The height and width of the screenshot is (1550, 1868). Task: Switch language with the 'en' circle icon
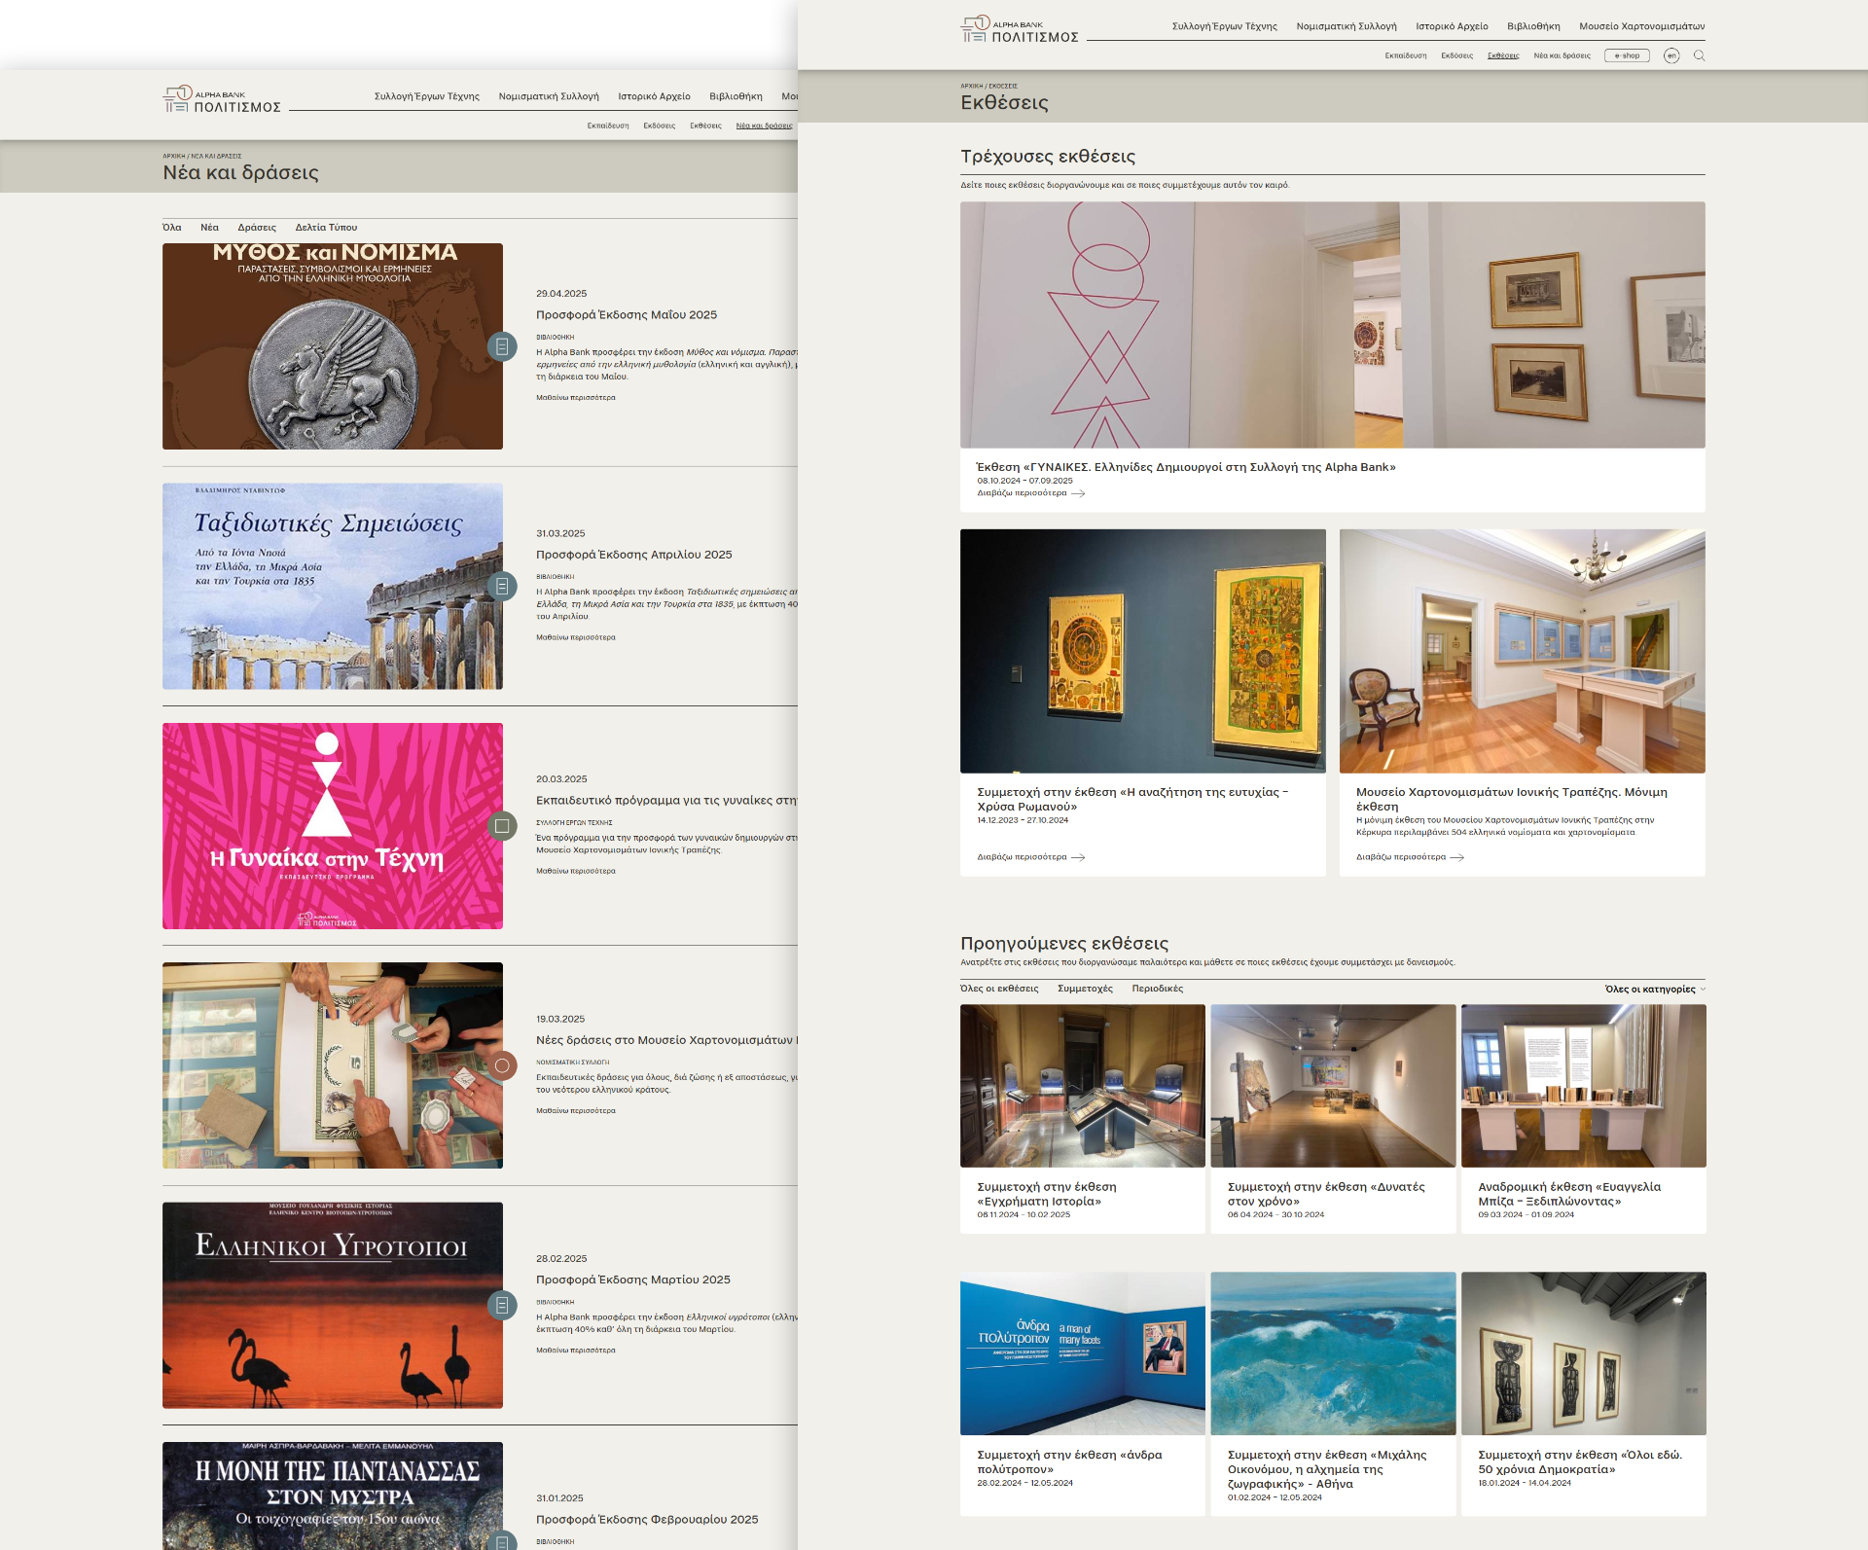click(x=1670, y=55)
